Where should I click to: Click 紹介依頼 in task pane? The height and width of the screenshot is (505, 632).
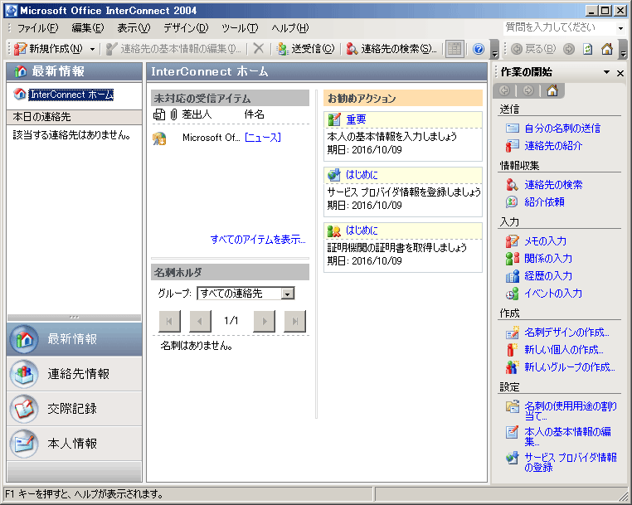[x=544, y=202]
